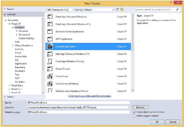Expand the Online section
Screen dimensions: 184x127
5,97
